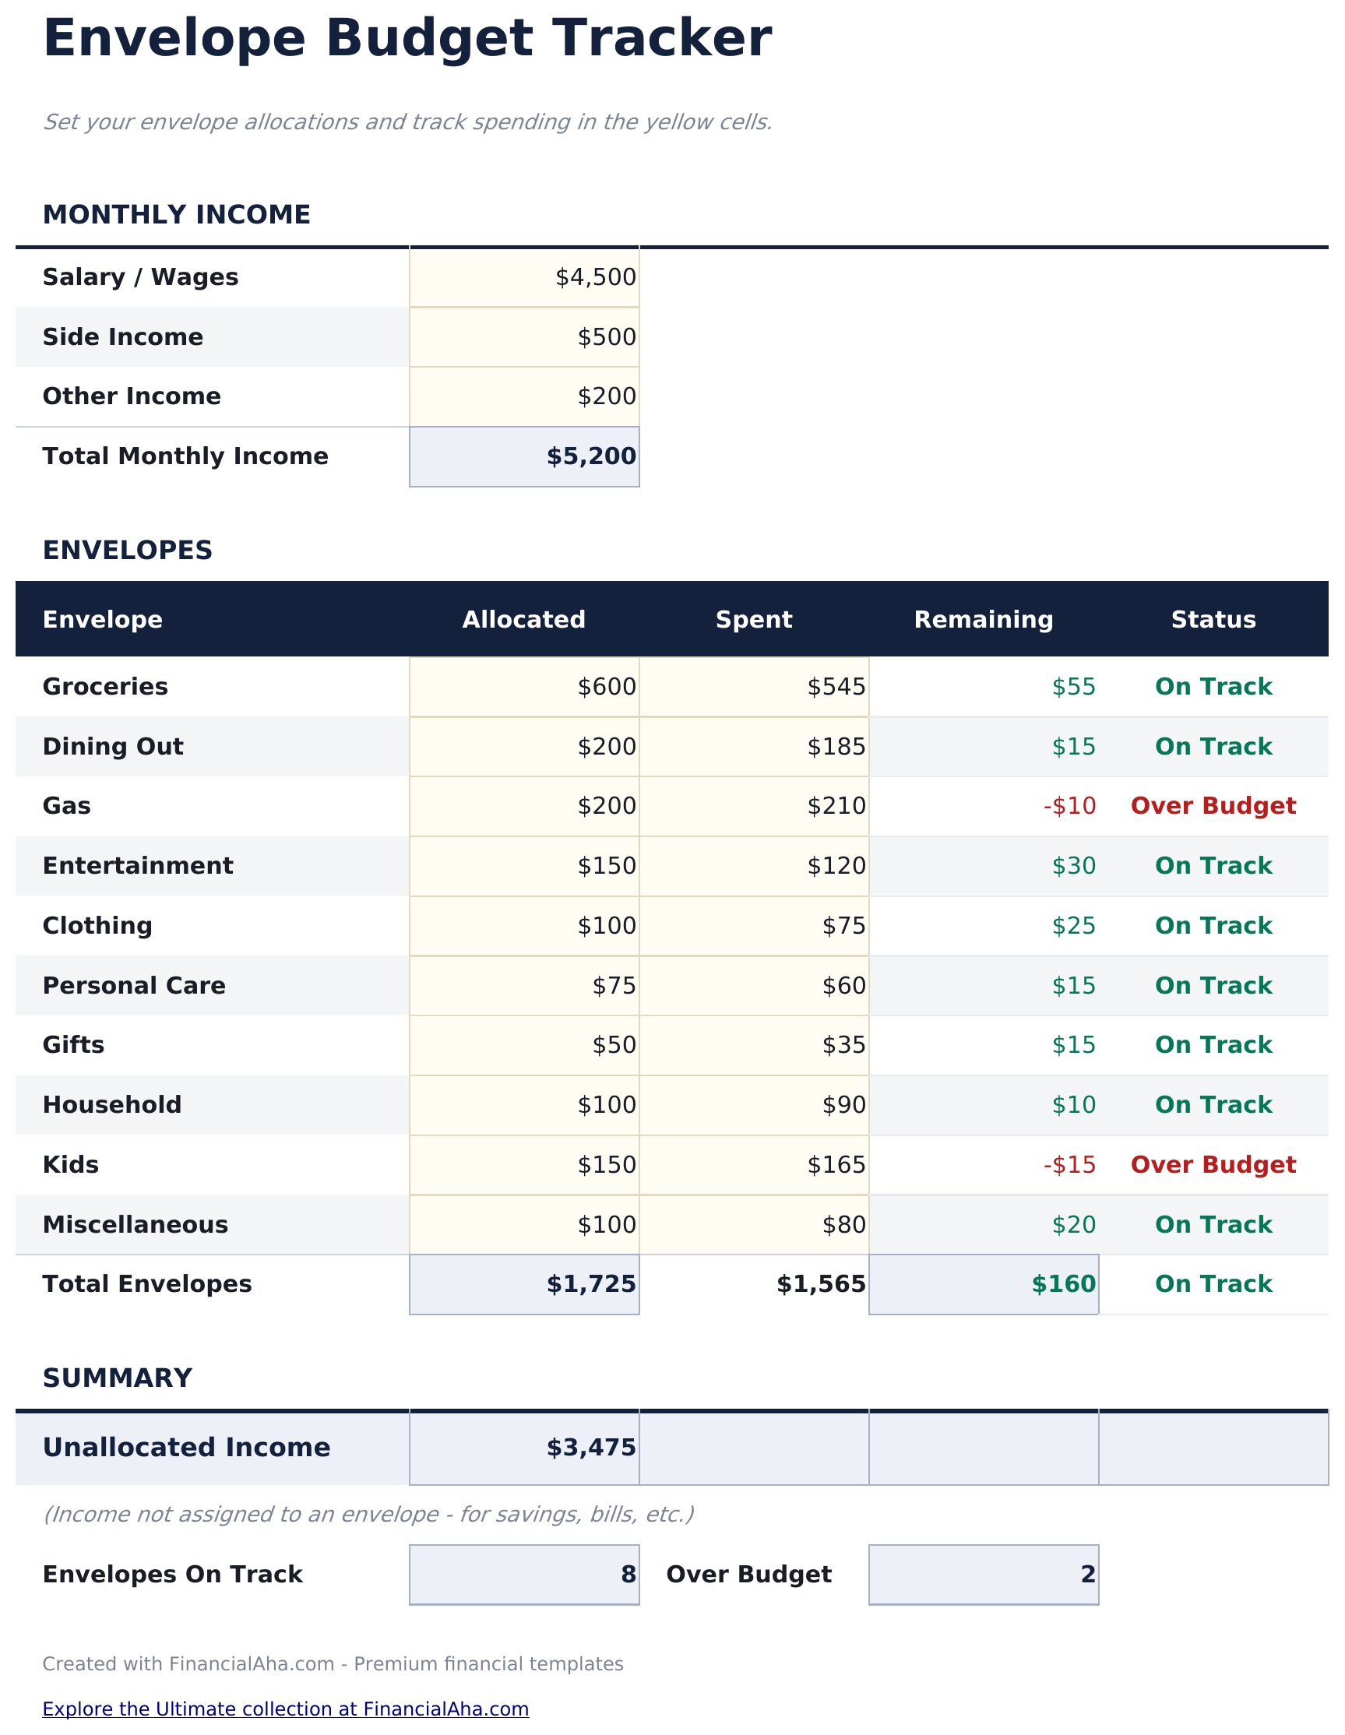
Task: Select the Clothing spent $75 cell
Action: [x=754, y=926]
